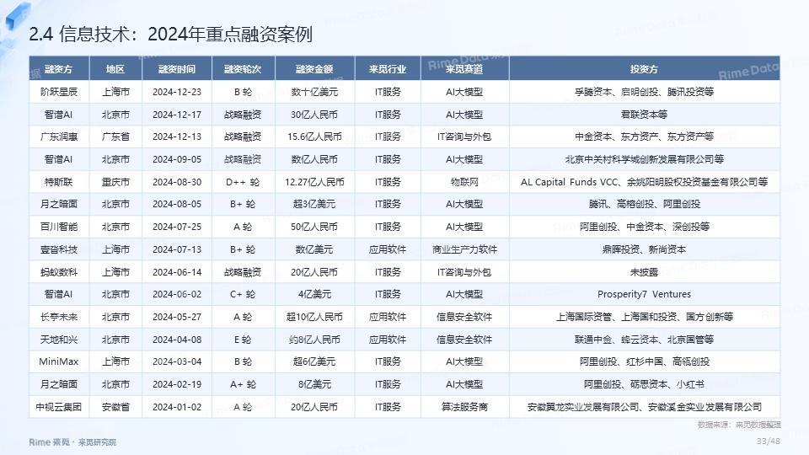Click the amount cell '数亿美元'

pyautogui.click(x=314, y=249)
